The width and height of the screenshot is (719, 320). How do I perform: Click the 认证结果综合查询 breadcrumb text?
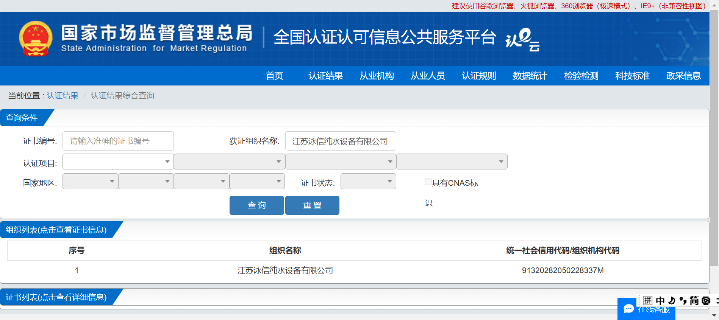pyautogui.click(x=123, y=96)
